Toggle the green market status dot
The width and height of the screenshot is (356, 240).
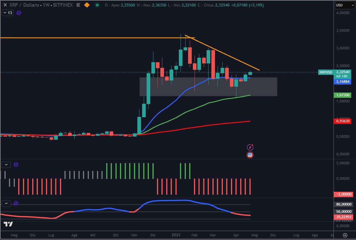click(x=97, y=5)
